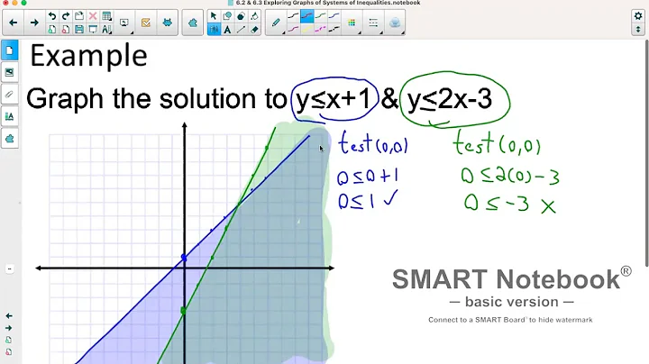Open the Add-ons sidebar tab

pos(10,139)
